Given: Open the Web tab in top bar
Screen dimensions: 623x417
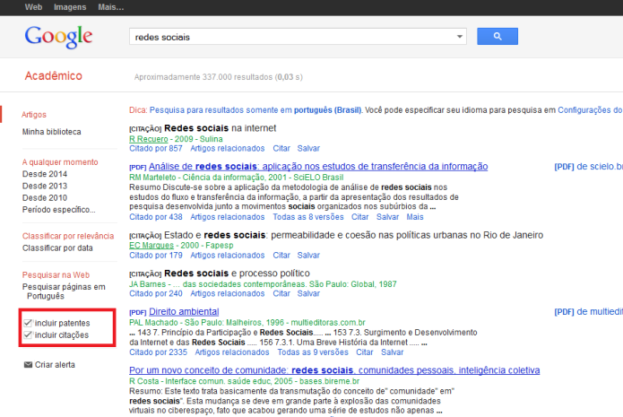Looking at the screenshot, I should (x=33, y=7).
